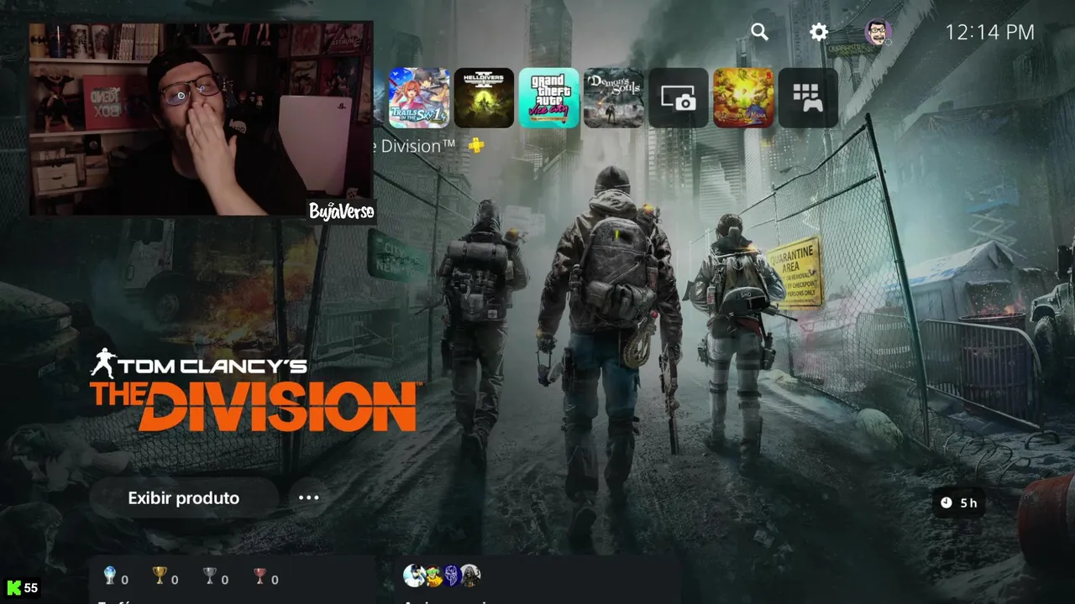Open the search magnifier icon
This screenshot has width=1075, height=604.
(759, 32)
